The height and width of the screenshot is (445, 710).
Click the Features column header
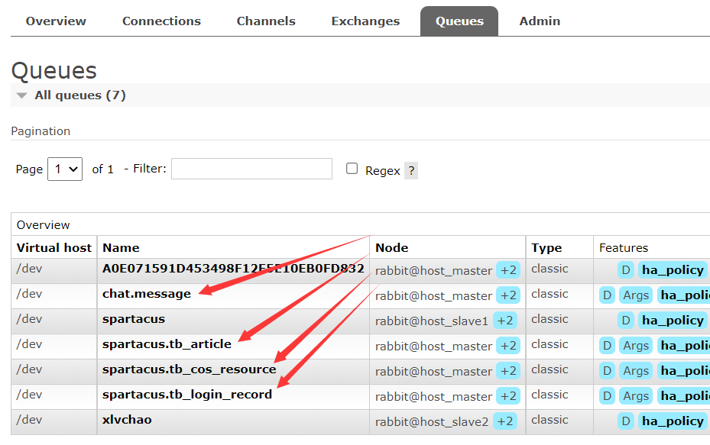click(624, 248)
